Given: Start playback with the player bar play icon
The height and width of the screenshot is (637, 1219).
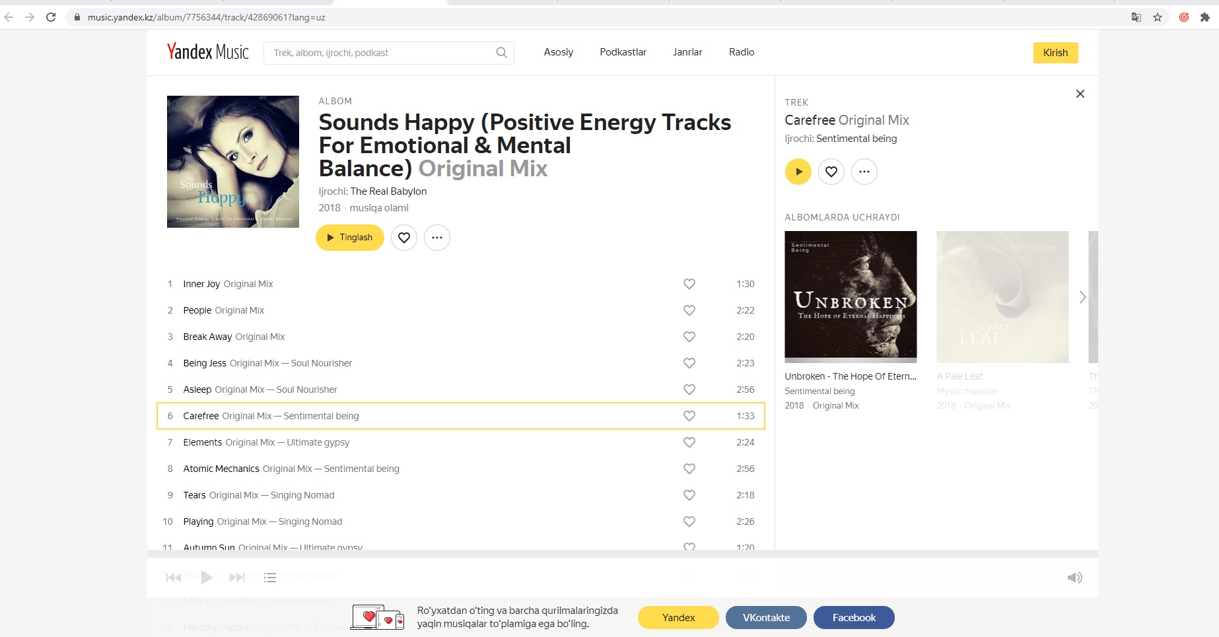Looking at the screenshot, I should 206,578.
